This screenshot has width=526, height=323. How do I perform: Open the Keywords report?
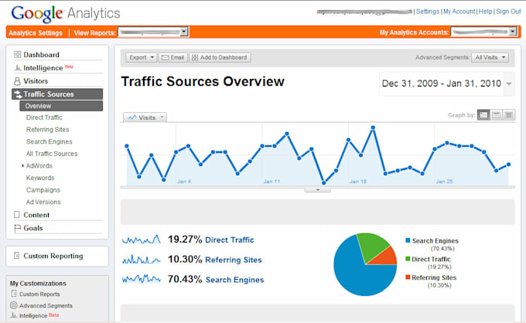40,178
